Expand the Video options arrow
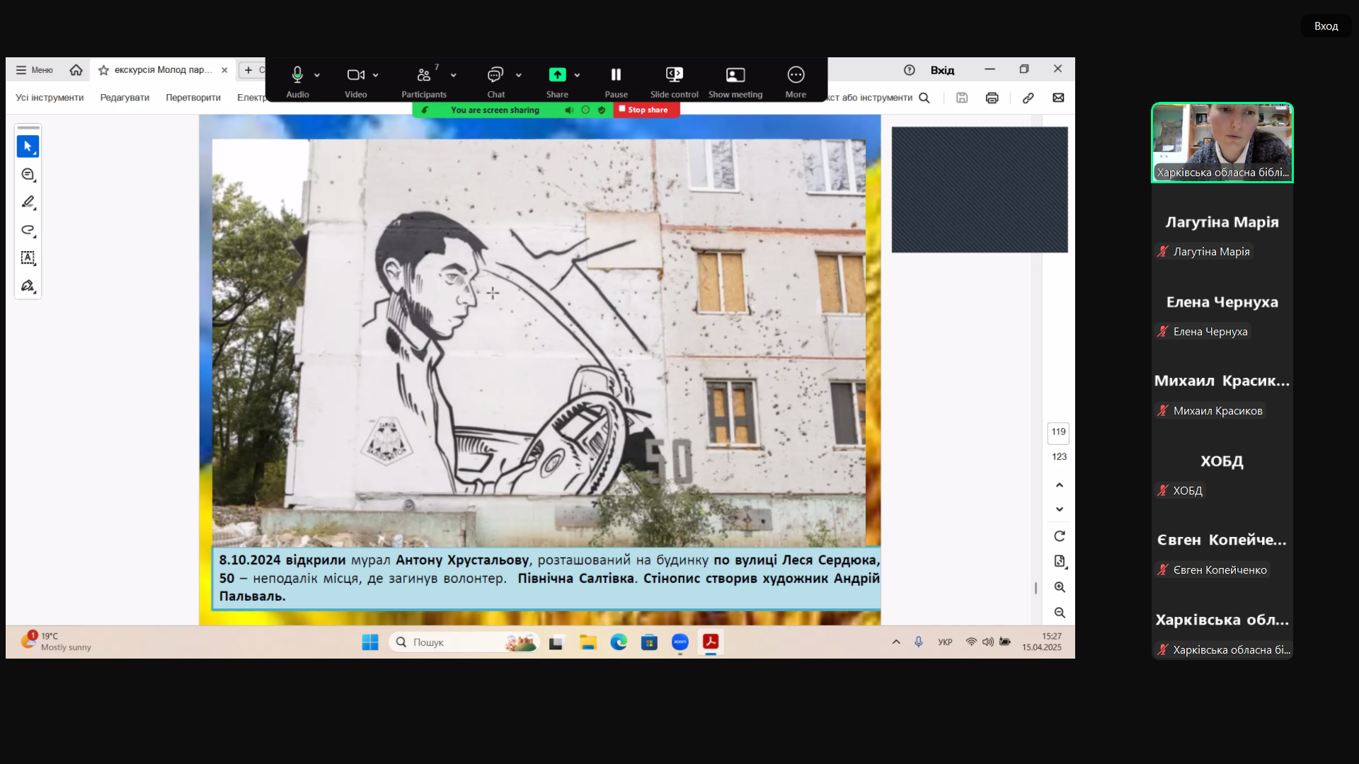The width and height of the screenshot is (1359, 764). [376, 75]
